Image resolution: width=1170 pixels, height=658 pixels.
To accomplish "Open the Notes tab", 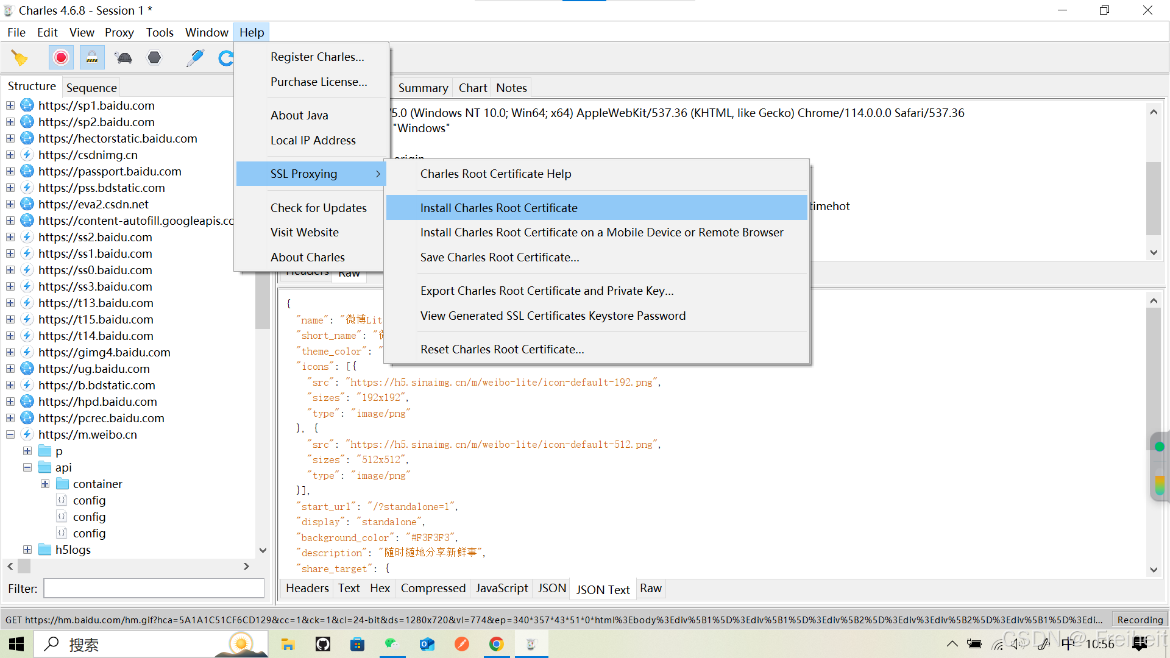I will [x=511, y=88].
